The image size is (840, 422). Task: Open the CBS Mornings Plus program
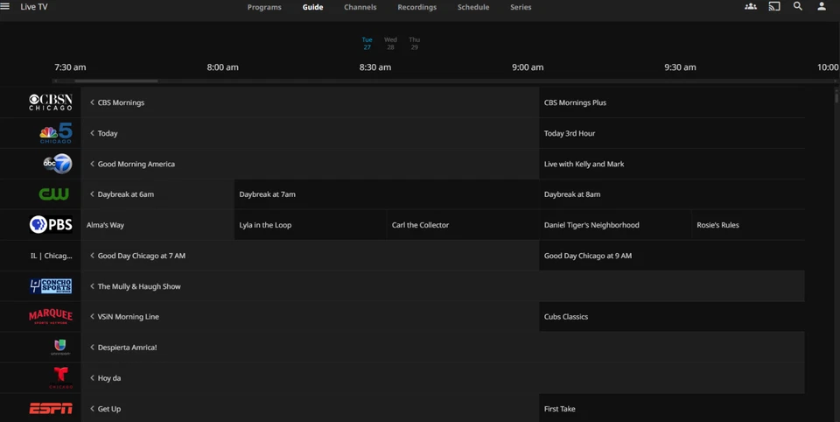coord(672,102)
